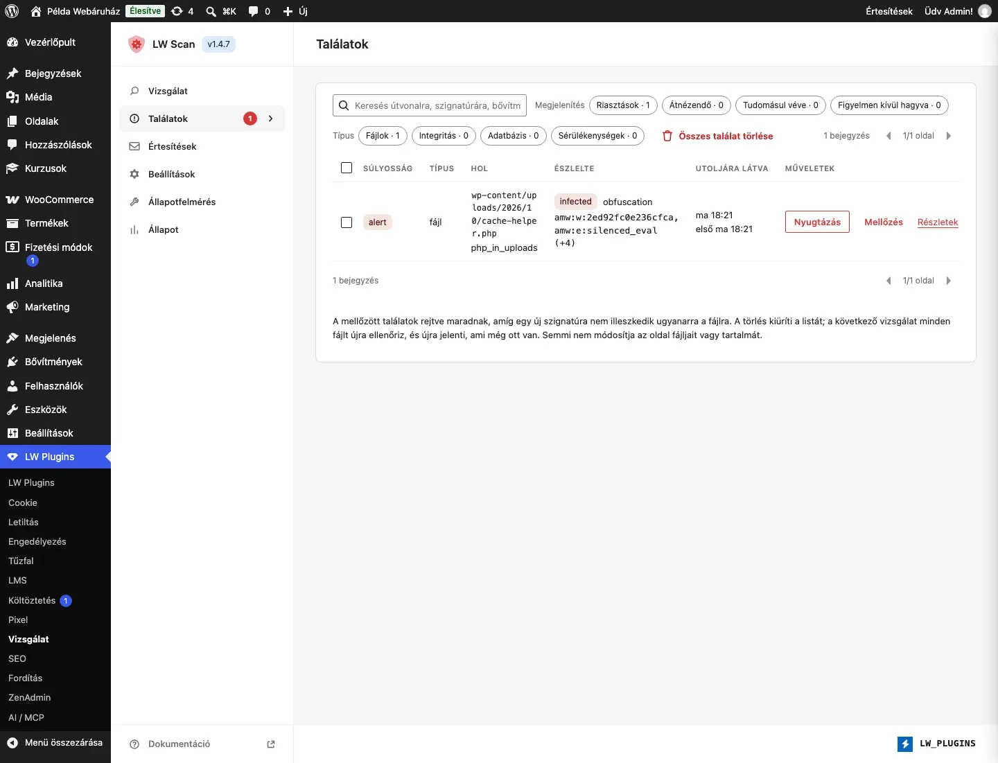Click the admin user avatar

(985, 11)
